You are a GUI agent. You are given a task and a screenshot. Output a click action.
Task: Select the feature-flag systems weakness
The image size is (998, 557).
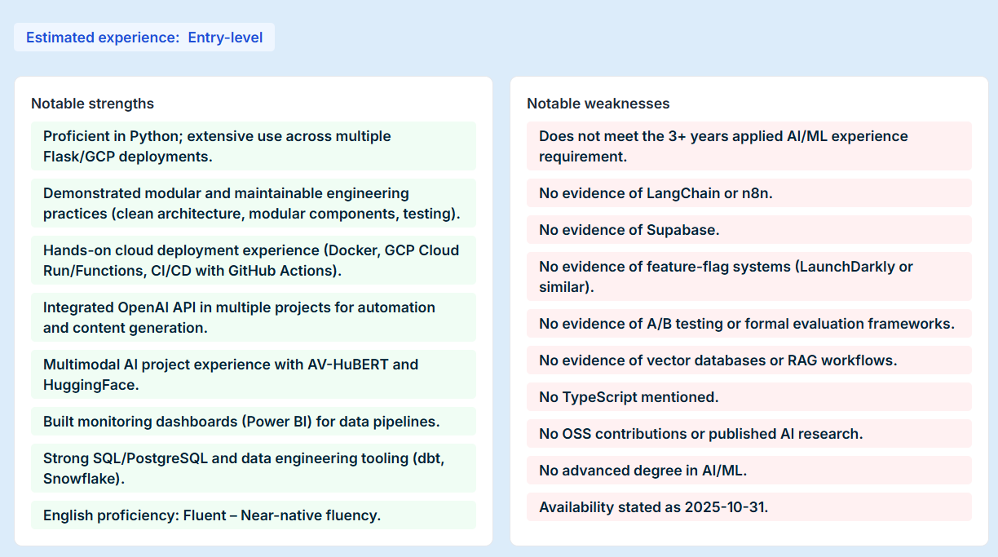coord(748,276)
